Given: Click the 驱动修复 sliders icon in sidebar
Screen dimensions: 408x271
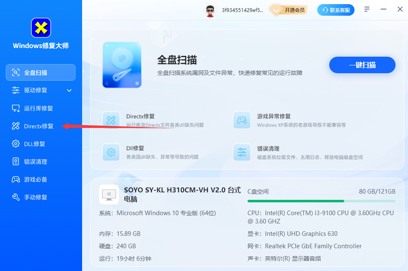Looking at the screenshot, I should [16, 90].
